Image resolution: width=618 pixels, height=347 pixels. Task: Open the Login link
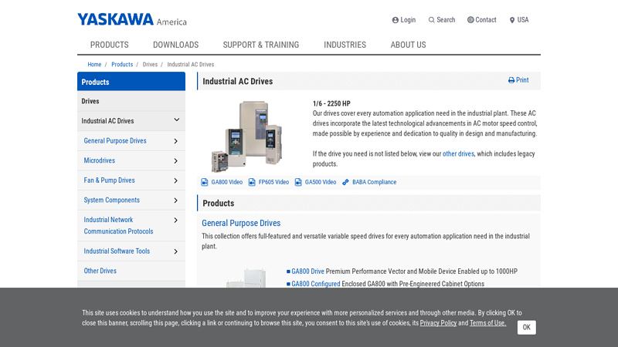point(408,20)
